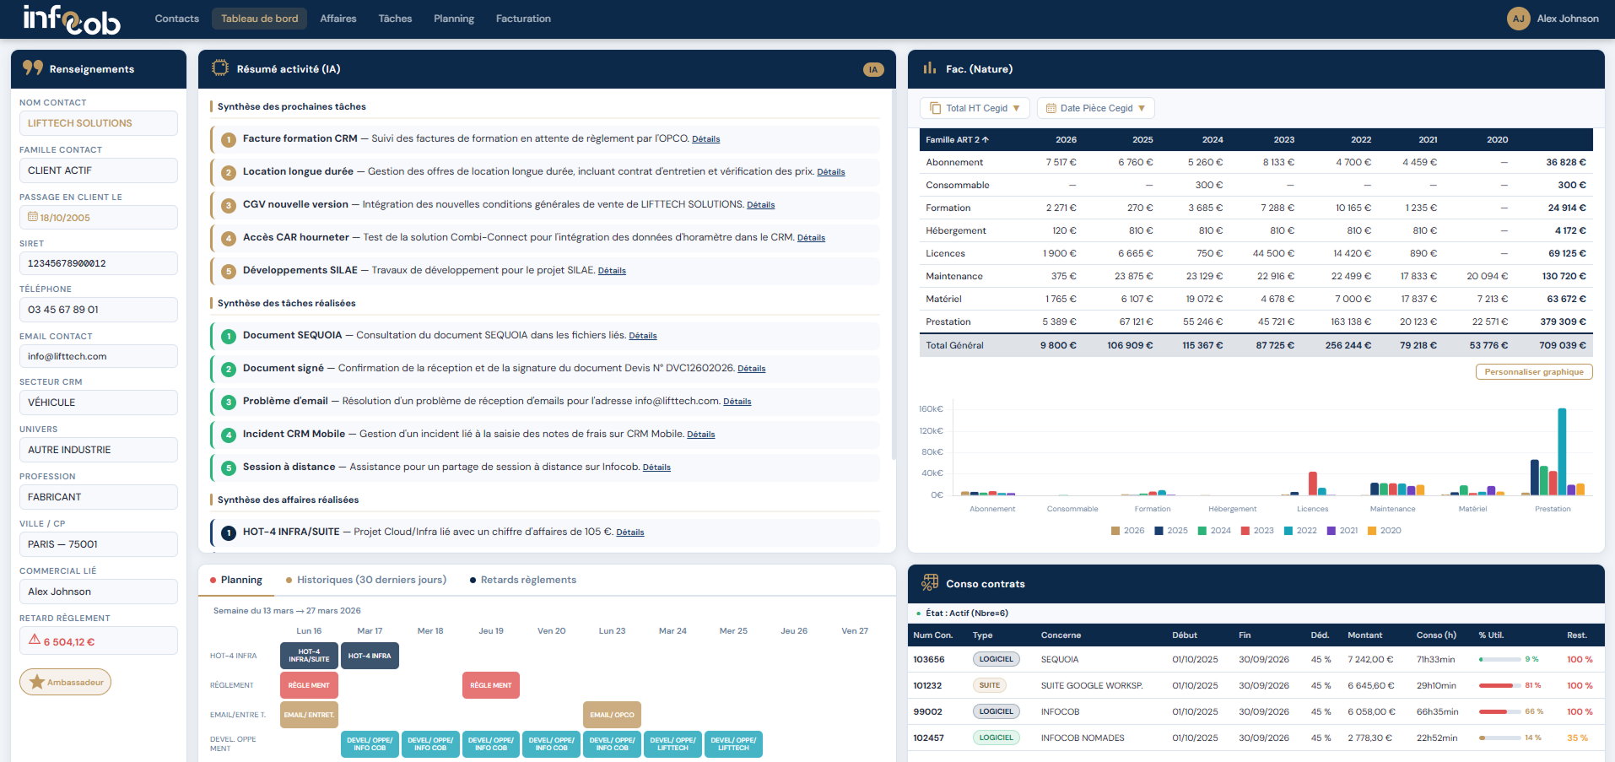
Task: Click RÈGLEMENT planning block on Lun 16
Action: point(309,685)
